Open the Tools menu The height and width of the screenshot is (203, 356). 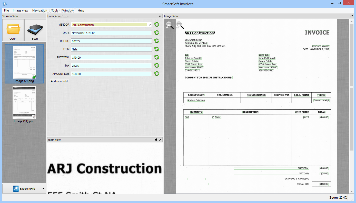pyautogui.click(x=55, y=10)
